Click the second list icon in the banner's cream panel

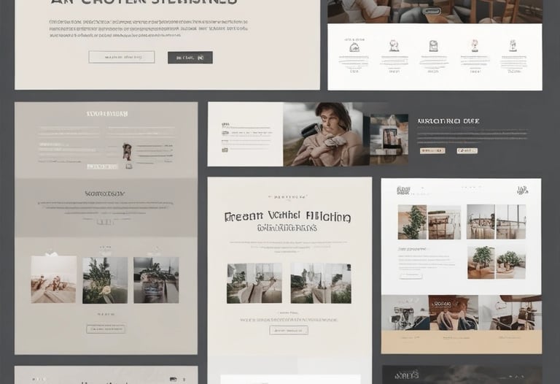click(225, 133)
